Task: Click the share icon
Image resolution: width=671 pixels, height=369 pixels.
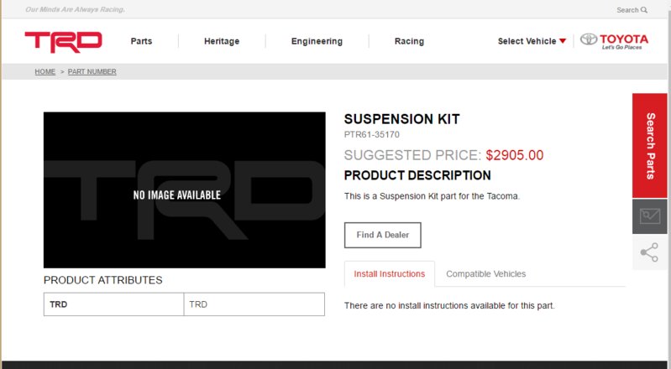Action: point(650,252)
